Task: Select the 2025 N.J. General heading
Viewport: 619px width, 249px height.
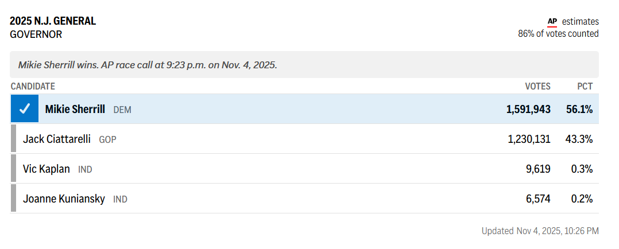Action: tap(53, 21)
